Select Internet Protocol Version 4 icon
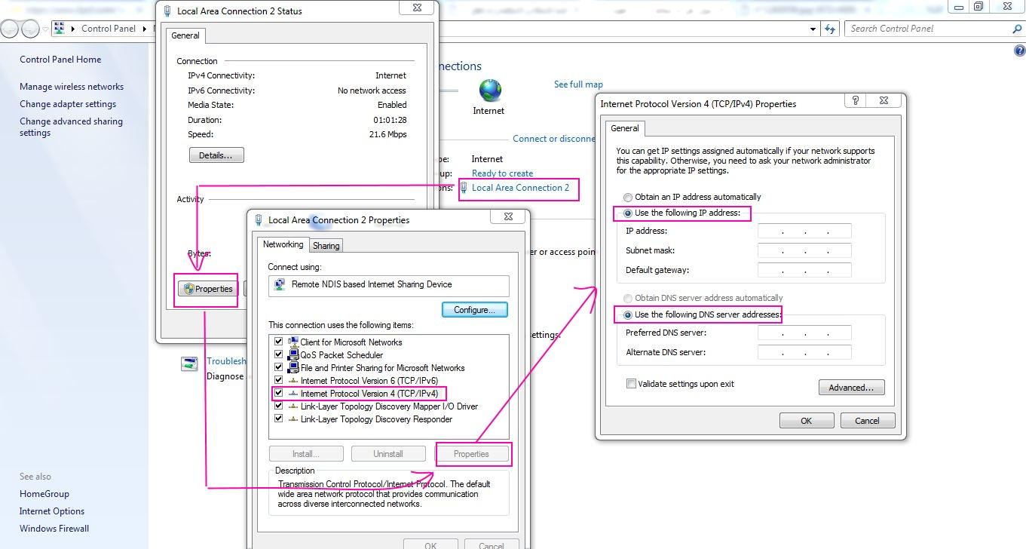The height and width of the screenshot is (549, 1026). 293,394
